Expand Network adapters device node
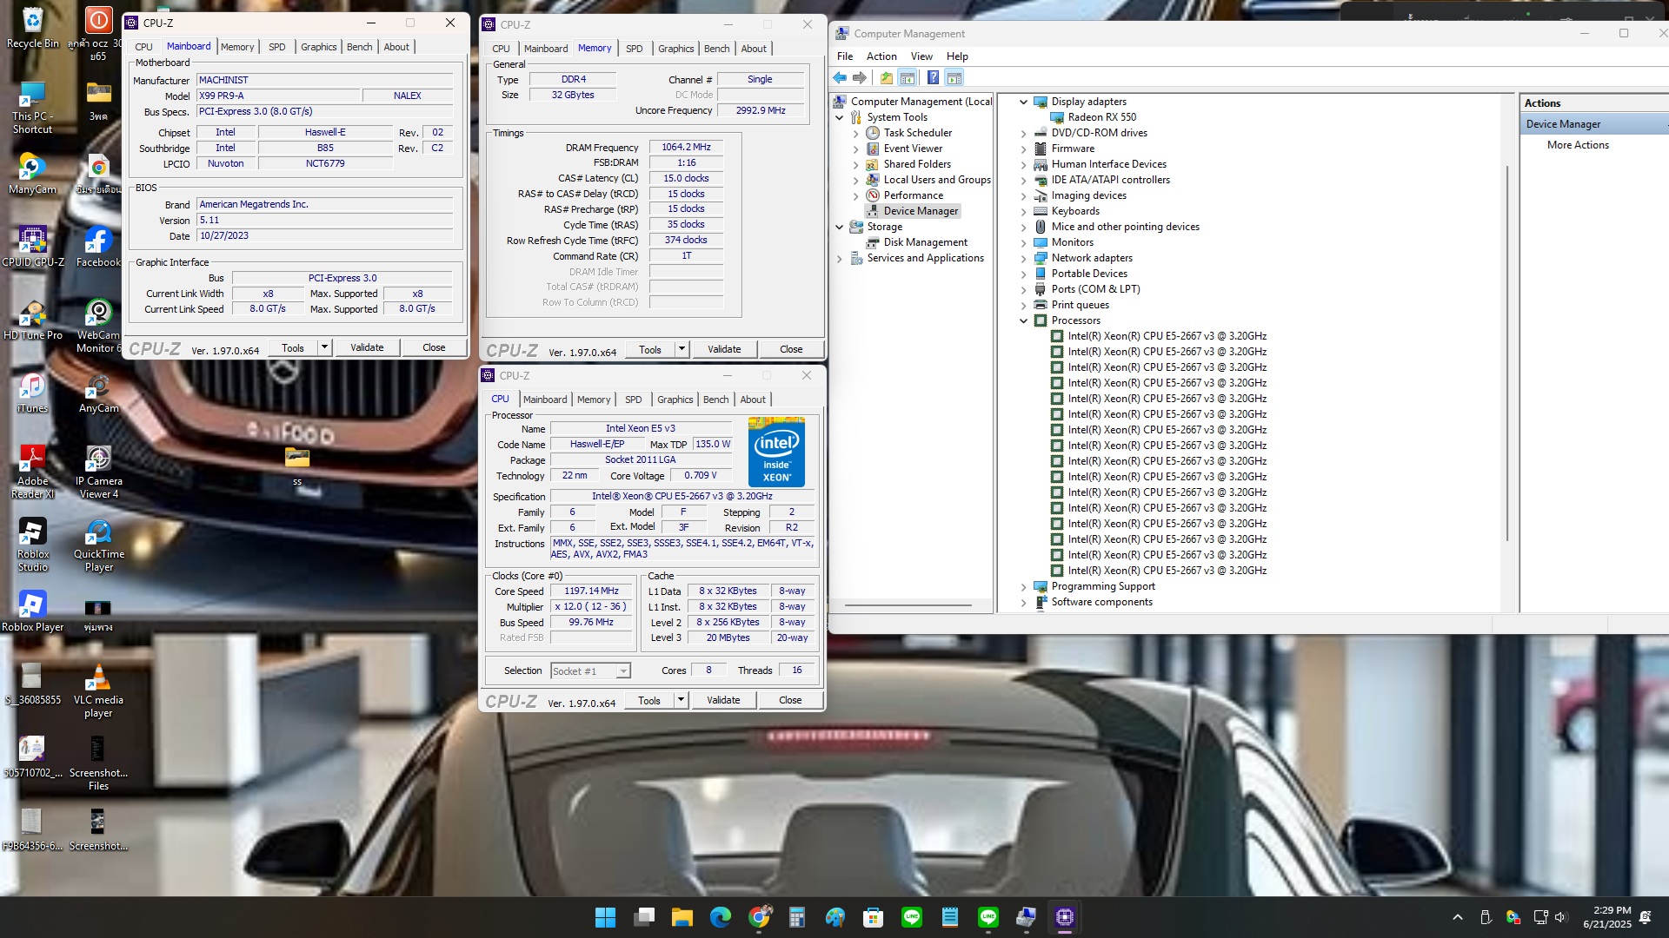The image size is (1669, 938). point(1023,258)
